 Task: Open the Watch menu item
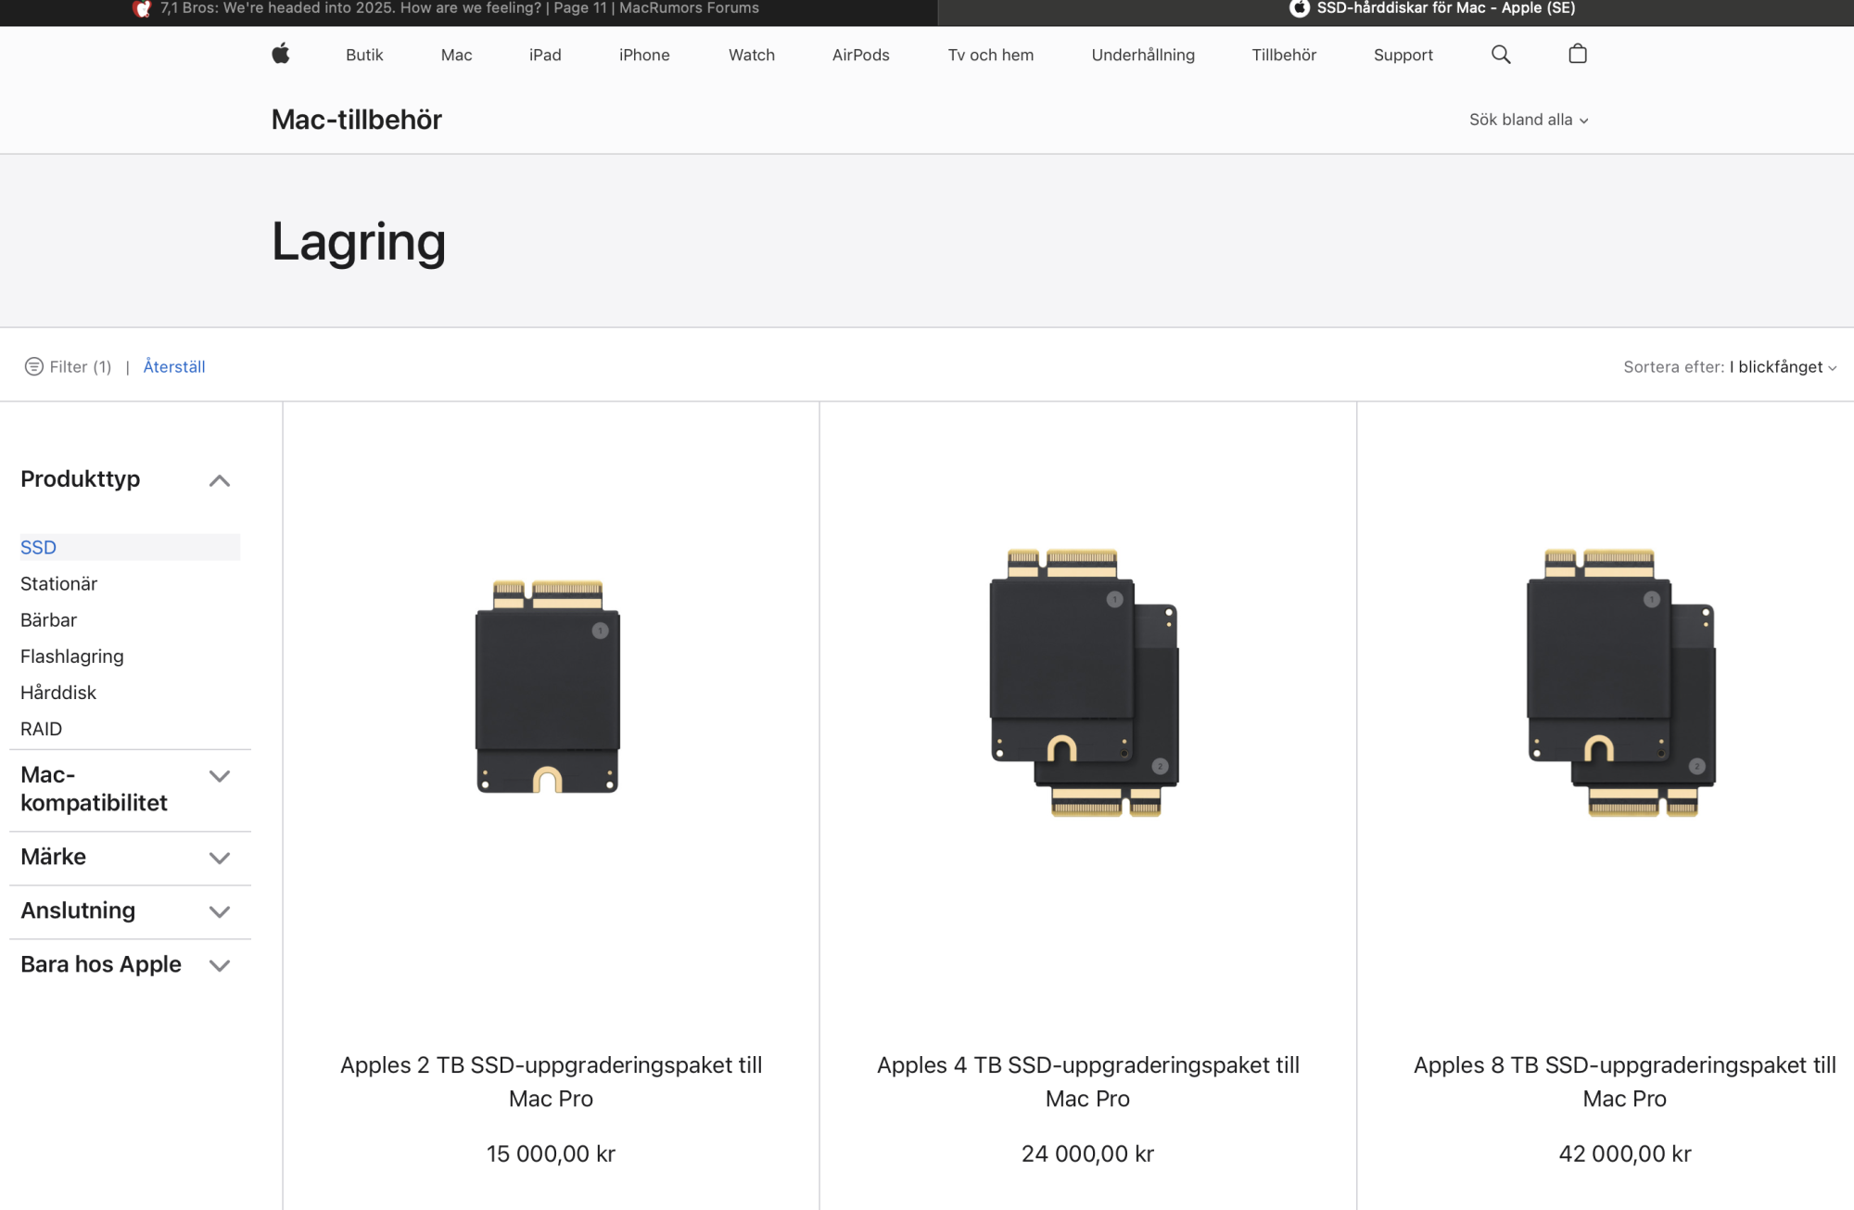click(x=752, y=55)
